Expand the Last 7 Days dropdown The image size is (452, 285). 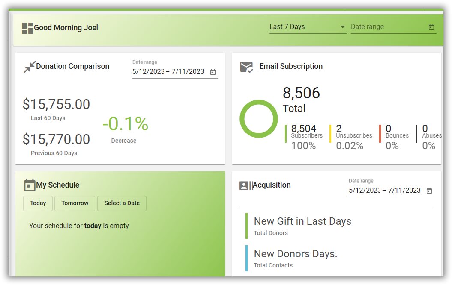[x=308, y=27]
